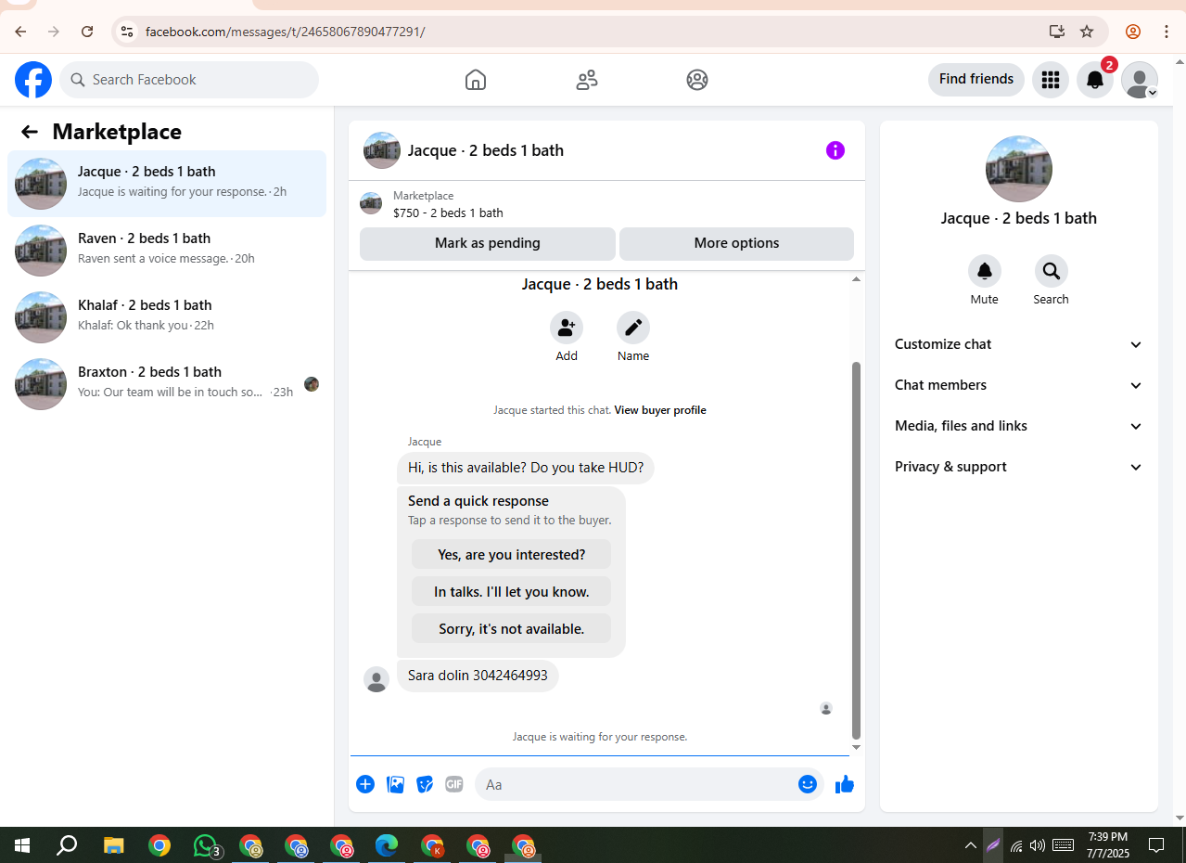Open more actions plus icon in composer
The width and height of the screenshot is (1186, 863).
pyautogui.click(x=365, y=784)
